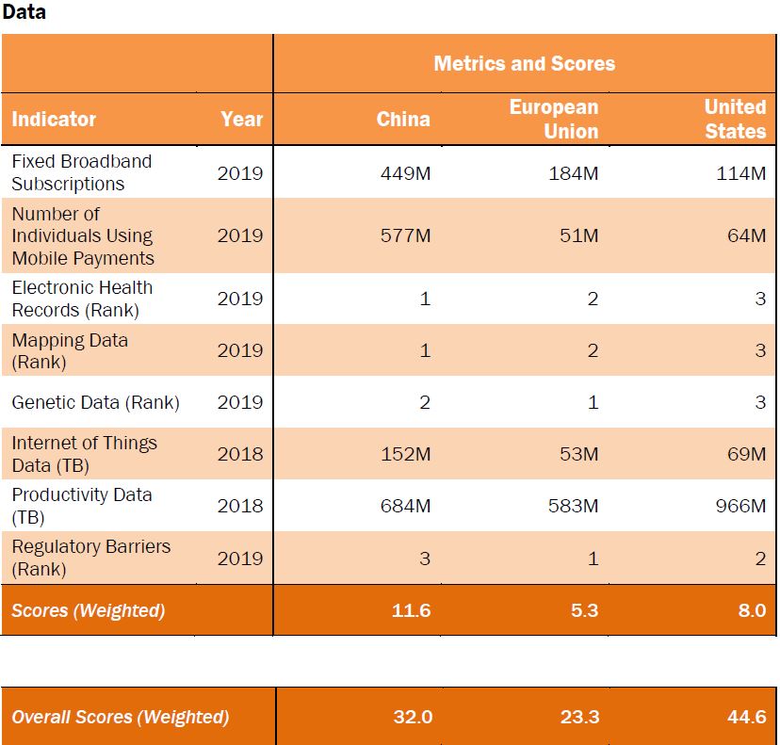
Task: Select China's rank 1 for Mapping Data
Action: (425, 350)
